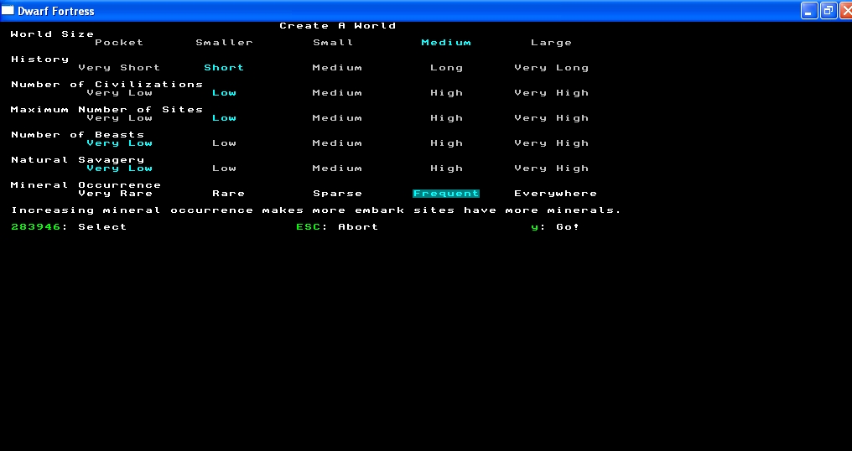Click the History heading
Viewport: 852px width, 451px height.
pos(39,60)
